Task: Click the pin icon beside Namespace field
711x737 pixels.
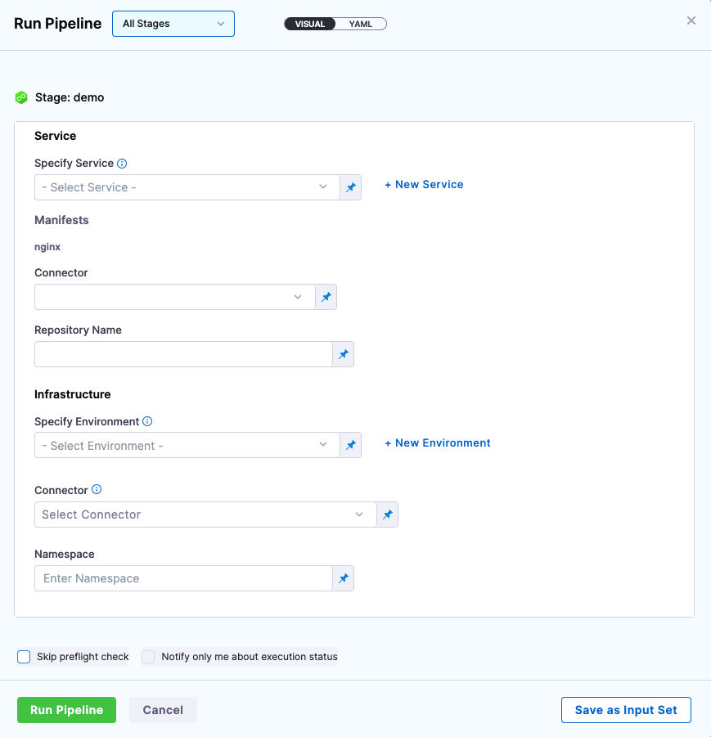Action: (x=344, y=578)
